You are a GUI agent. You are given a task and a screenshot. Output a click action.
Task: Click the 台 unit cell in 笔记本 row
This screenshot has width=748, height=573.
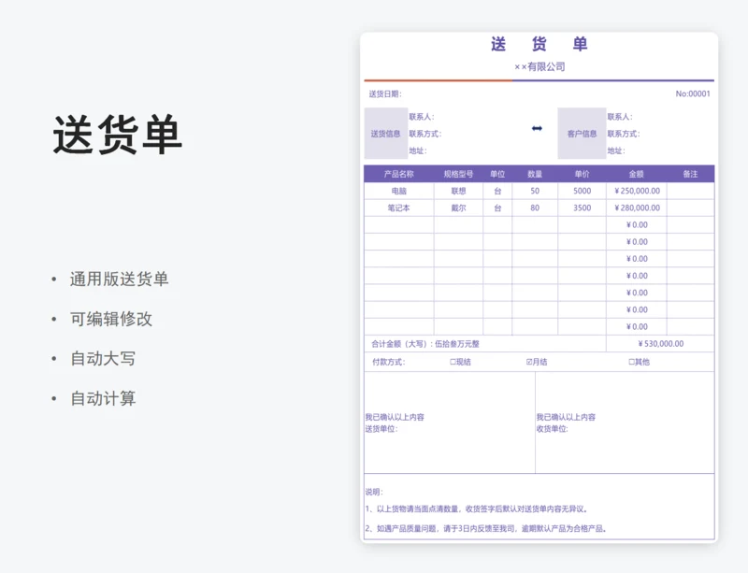click(x=497, y=208)
